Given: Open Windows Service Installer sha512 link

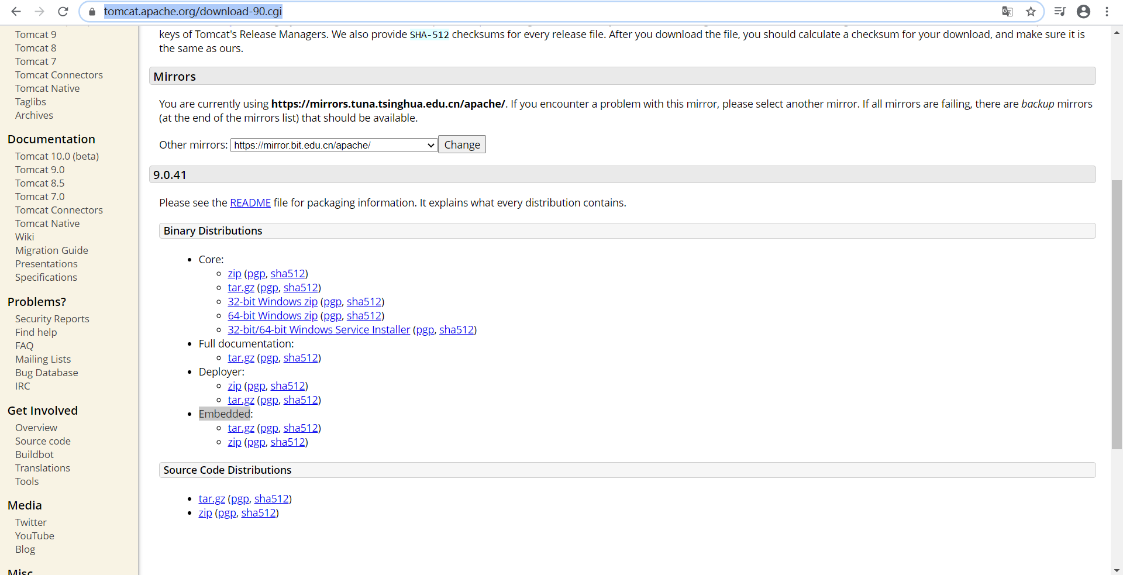Looking at the screenshot, I should [x=456, y=330].
